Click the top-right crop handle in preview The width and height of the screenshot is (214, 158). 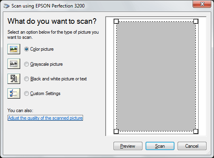196,21
